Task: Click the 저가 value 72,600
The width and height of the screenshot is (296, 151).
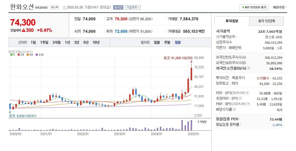Action: (121, 31)
